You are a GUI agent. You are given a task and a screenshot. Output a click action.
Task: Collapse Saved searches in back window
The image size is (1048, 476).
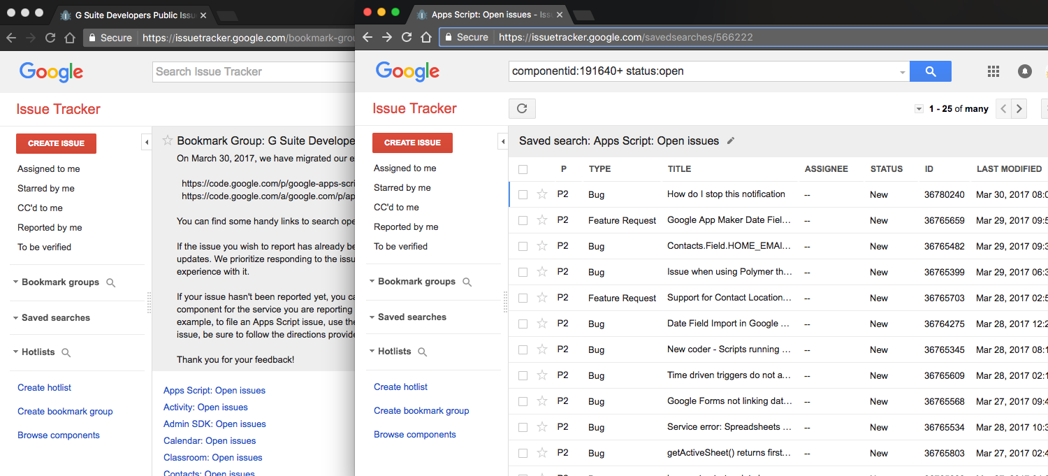(x=15, y=318)
